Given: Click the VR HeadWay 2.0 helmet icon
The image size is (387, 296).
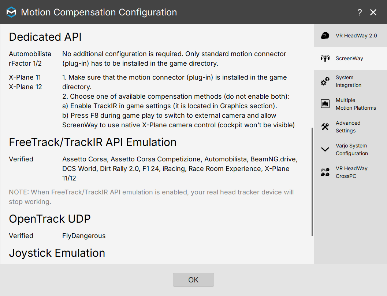Looking at the screenshot, I should pyautogui.click(x=325, y=36).
